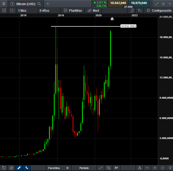Viewport: 173px width, 171px height.
Task: Click the 18.000,00 price axis label
Action: click(x=166, y=37)
